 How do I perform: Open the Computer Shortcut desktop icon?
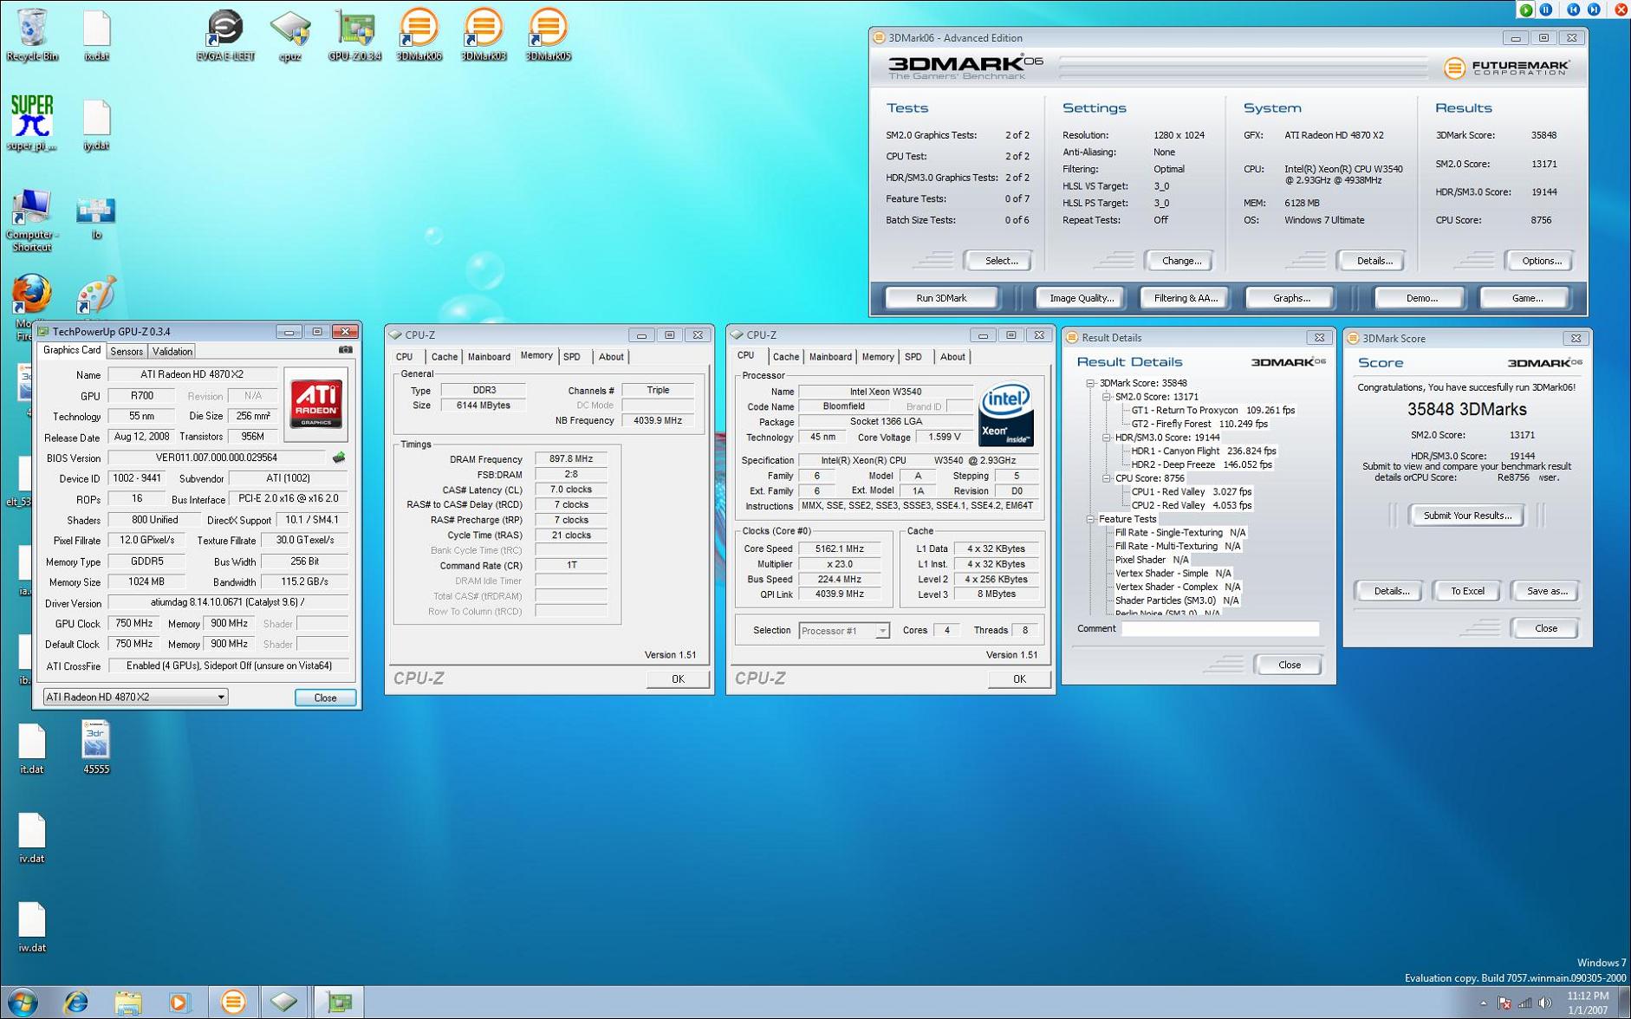tap(31, 220)
